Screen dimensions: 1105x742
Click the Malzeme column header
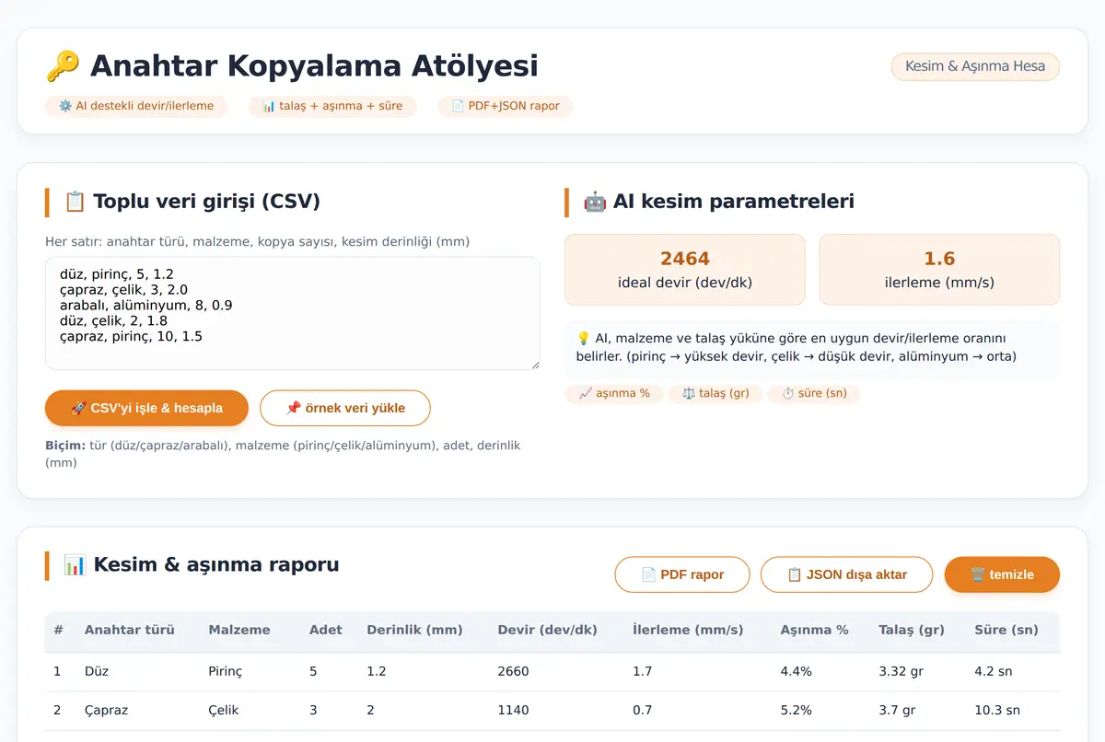tap(239, 630)
